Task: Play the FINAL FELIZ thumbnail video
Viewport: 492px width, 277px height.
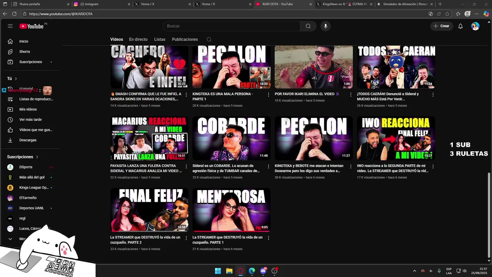Action: coord(149,210)
